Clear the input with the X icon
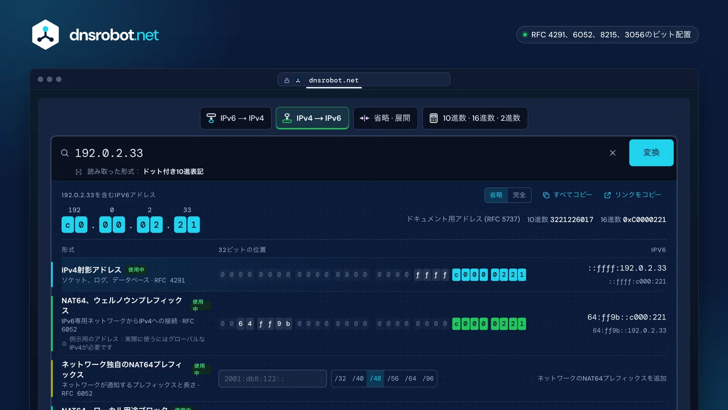The image size is (728, 410). click(x=613, y=153)
